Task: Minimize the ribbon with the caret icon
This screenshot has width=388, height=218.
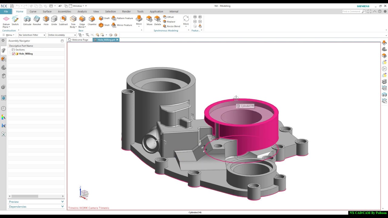Action: click(375, 12)
